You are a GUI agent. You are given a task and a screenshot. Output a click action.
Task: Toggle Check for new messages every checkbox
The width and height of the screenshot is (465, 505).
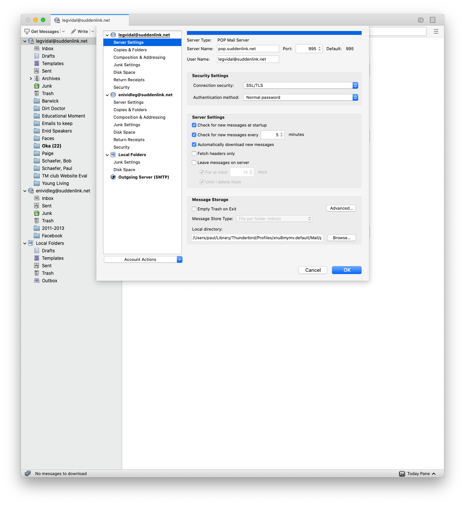pos(194,135)
